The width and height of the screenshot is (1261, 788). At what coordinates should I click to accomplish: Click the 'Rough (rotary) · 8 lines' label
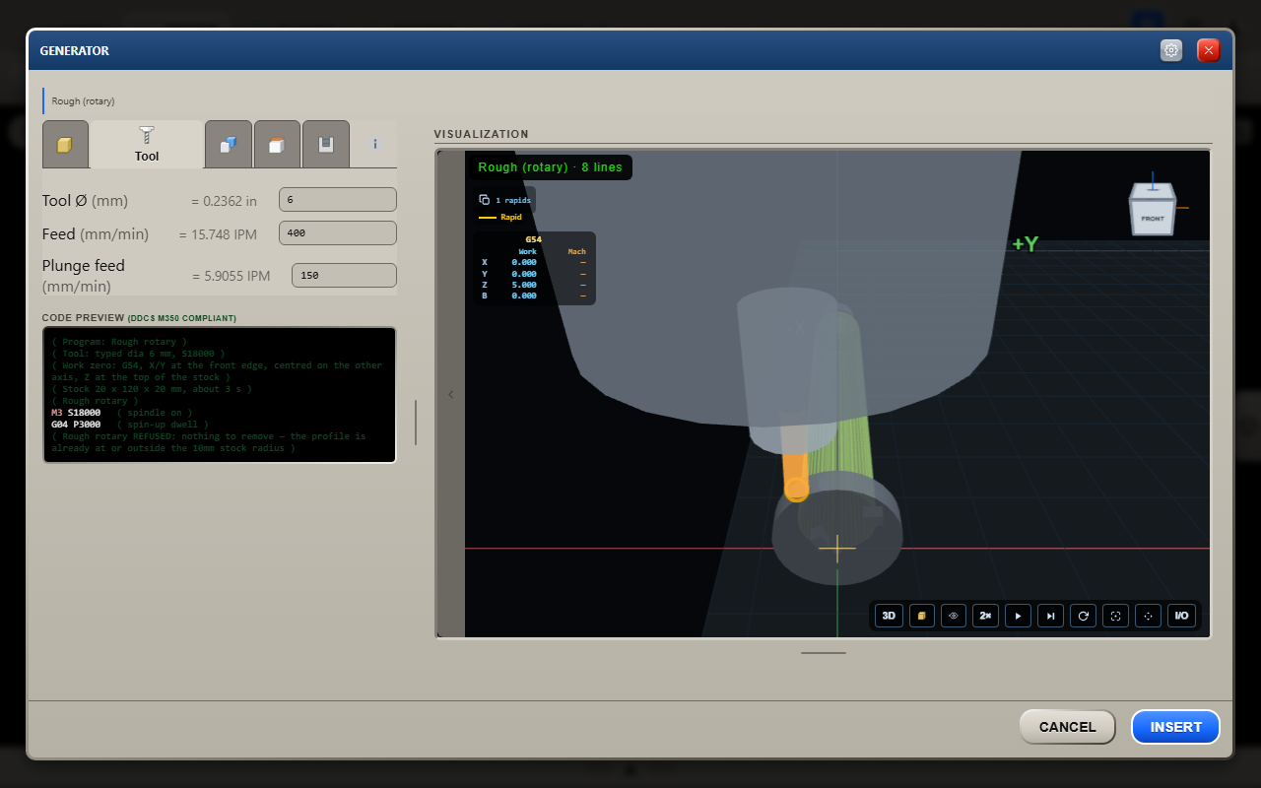pyautogui.click(x=550, y=167)
